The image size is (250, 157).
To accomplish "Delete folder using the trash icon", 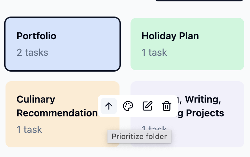I will 167,106.
